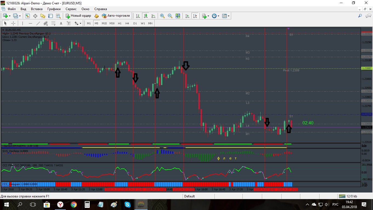
Task: Switch chart to bar chart mode
Action: point(138,16)
